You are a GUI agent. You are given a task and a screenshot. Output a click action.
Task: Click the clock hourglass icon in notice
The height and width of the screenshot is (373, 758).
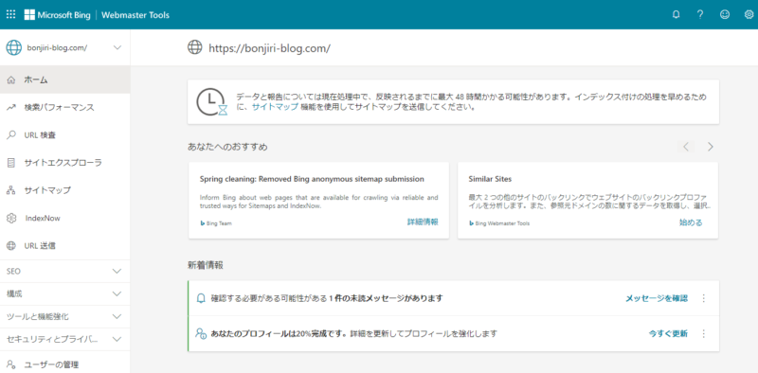tap(211, 102)
